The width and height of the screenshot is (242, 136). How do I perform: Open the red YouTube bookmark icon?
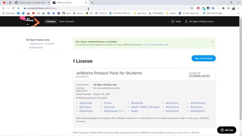click(x=33, y=13)
